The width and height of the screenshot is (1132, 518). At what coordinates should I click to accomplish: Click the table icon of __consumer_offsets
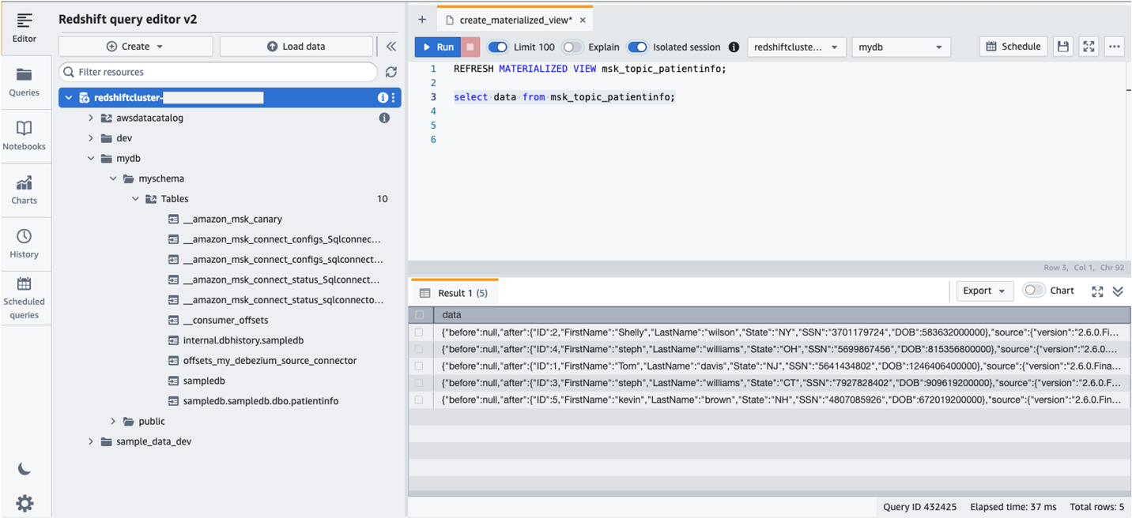click(174, 320)
